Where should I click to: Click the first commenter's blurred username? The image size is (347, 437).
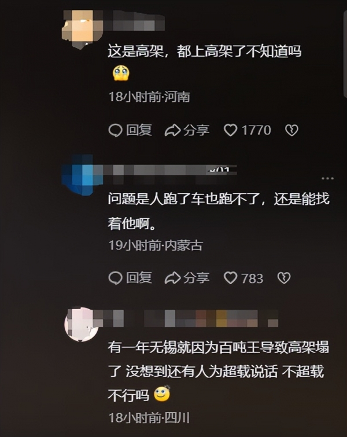click(x=134, y=21)
